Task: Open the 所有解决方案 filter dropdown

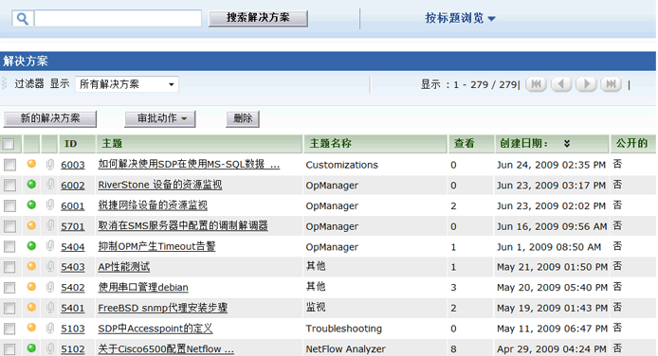Action: [127, 84]
